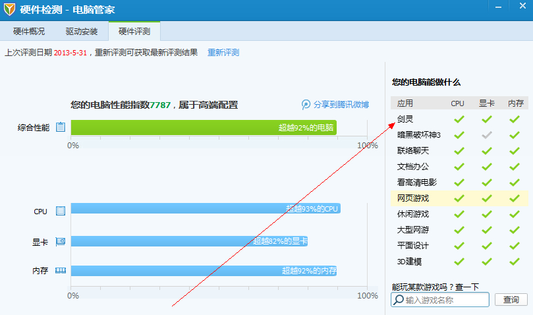
Task: Switch to the 硬件概况 tab
Action: tap(29, 31)
